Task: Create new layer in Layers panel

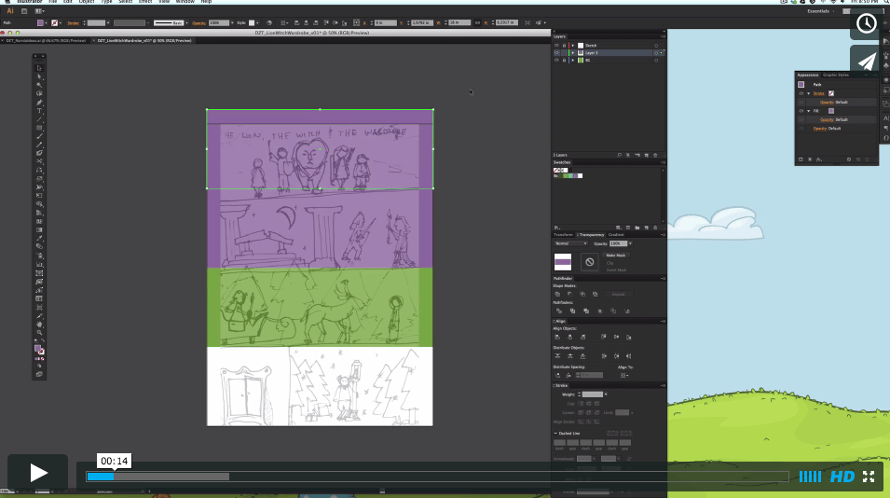Action: tap(646, 155)
